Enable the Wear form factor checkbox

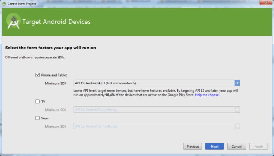tap(38, 118)
